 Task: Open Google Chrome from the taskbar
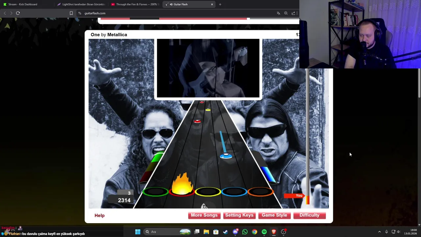[x=255, y=232]
